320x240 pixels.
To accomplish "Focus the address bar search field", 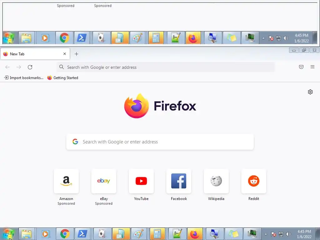I will click(166, 67).
